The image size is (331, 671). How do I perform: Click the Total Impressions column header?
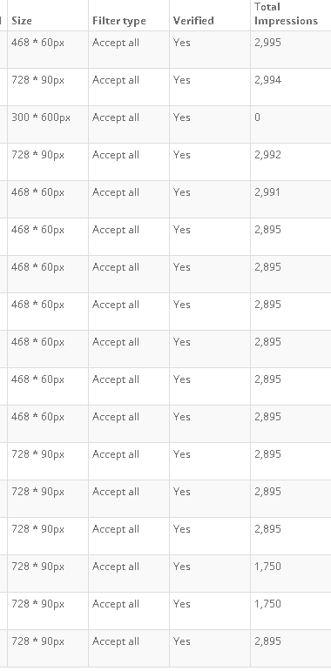click(286, 14)
